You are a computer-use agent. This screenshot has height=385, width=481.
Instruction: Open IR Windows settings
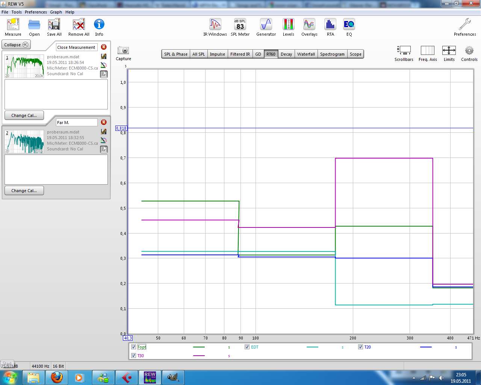tap(215, 25)
